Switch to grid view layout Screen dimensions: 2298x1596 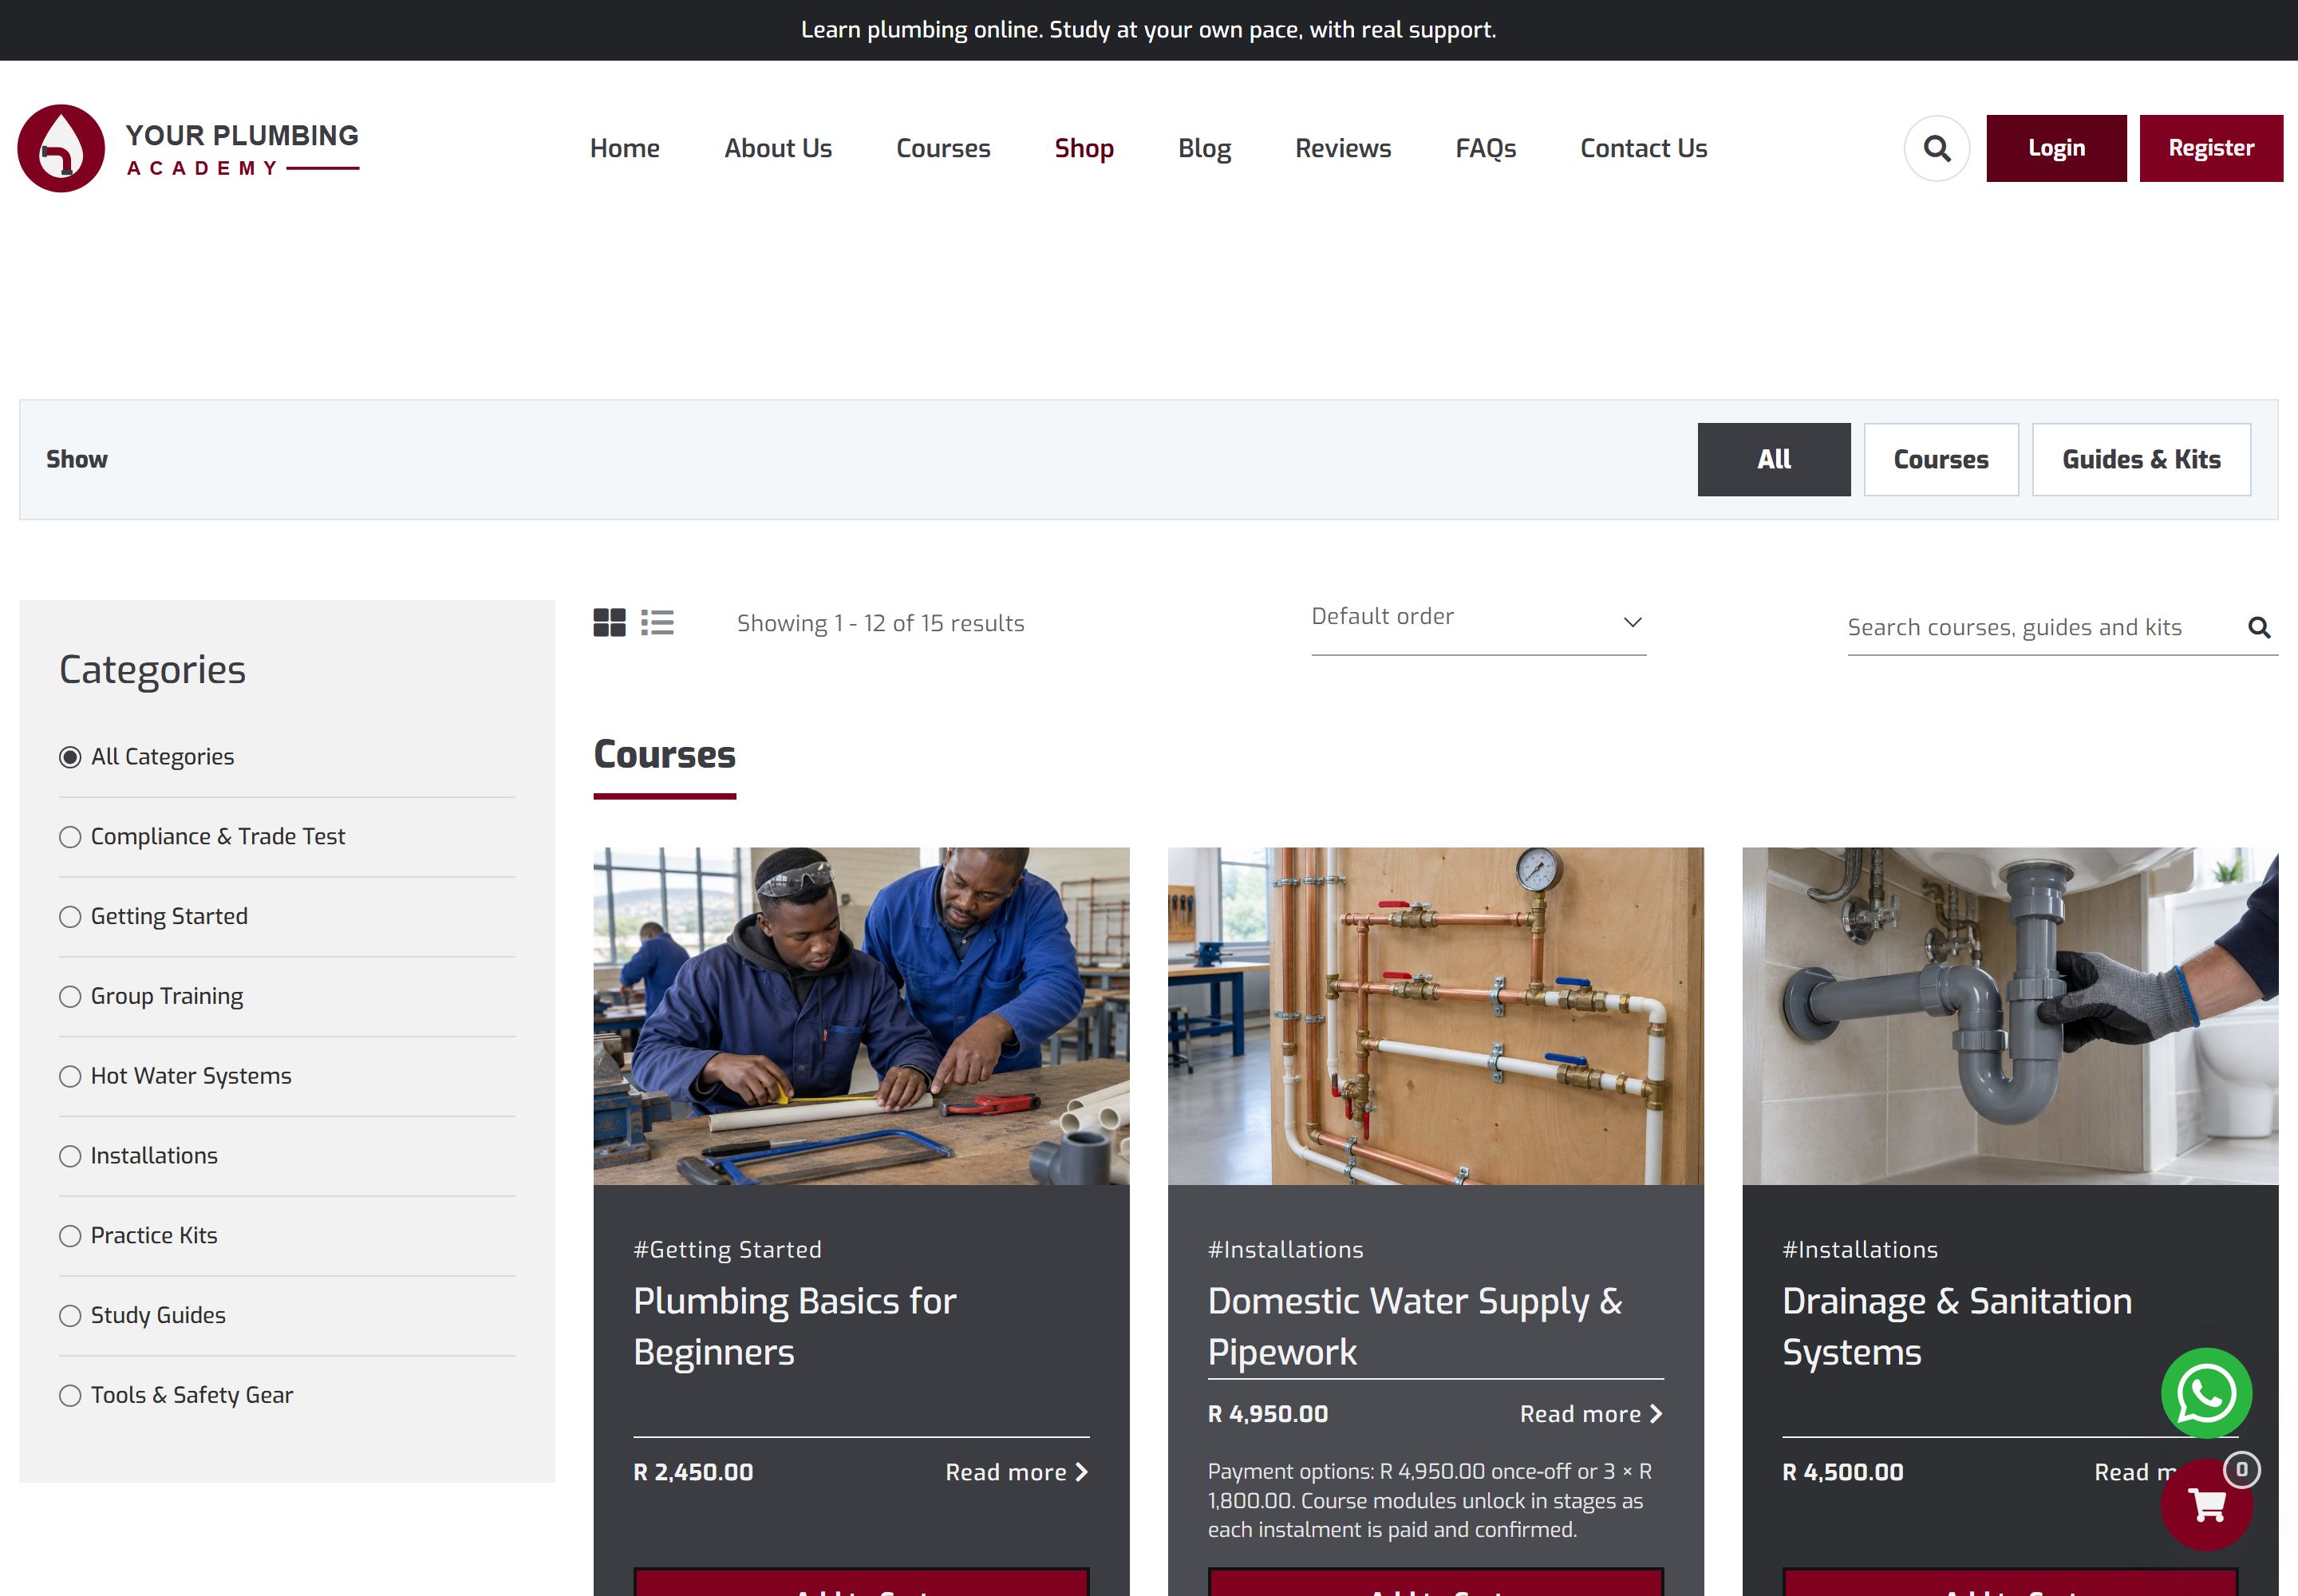point(609,622)
